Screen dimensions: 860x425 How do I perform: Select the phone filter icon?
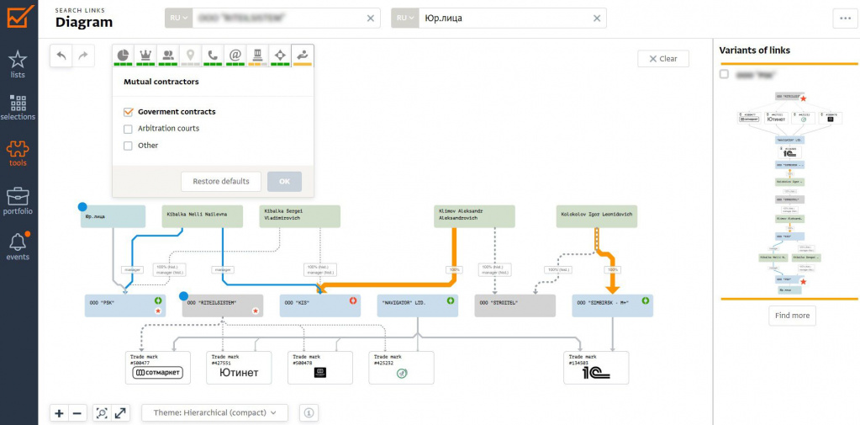point(213,56)
